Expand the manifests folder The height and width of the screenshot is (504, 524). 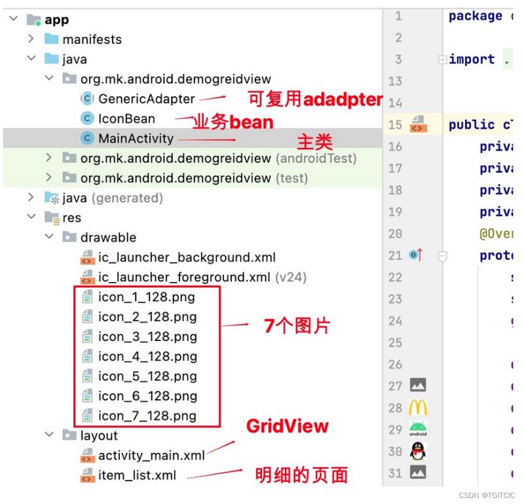pos(31,39)
